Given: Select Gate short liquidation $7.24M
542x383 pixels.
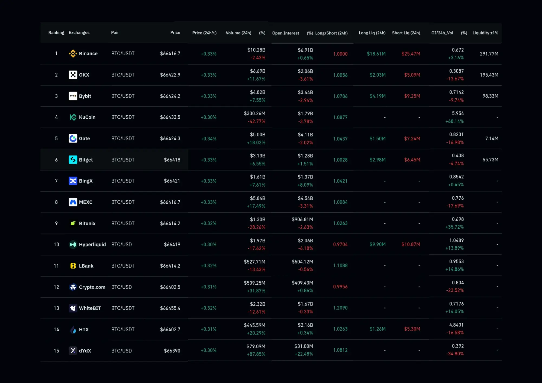Looking at the screenshot, I should tap(412, 138).
